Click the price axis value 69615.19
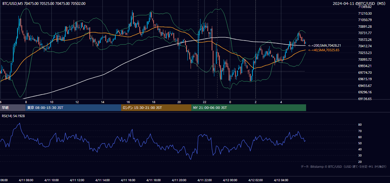Image resolution: width=390 pixels, height=183 pixels. pos(365,79)
